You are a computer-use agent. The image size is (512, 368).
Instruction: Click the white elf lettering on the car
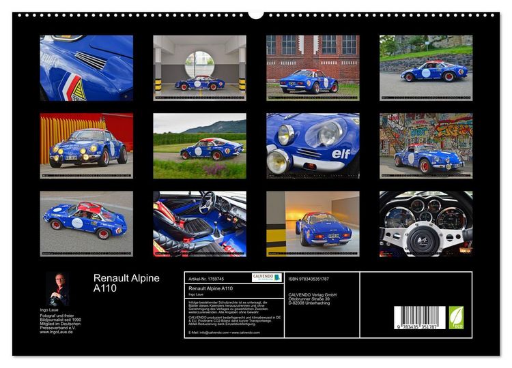point(341,154)
